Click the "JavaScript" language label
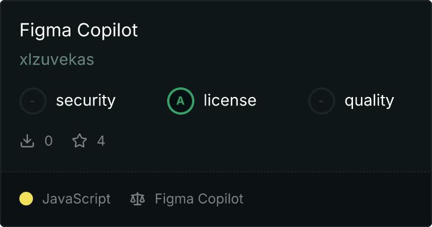Image resolution: width=432 pixels, height=227 pixels. tap(76, 199)
